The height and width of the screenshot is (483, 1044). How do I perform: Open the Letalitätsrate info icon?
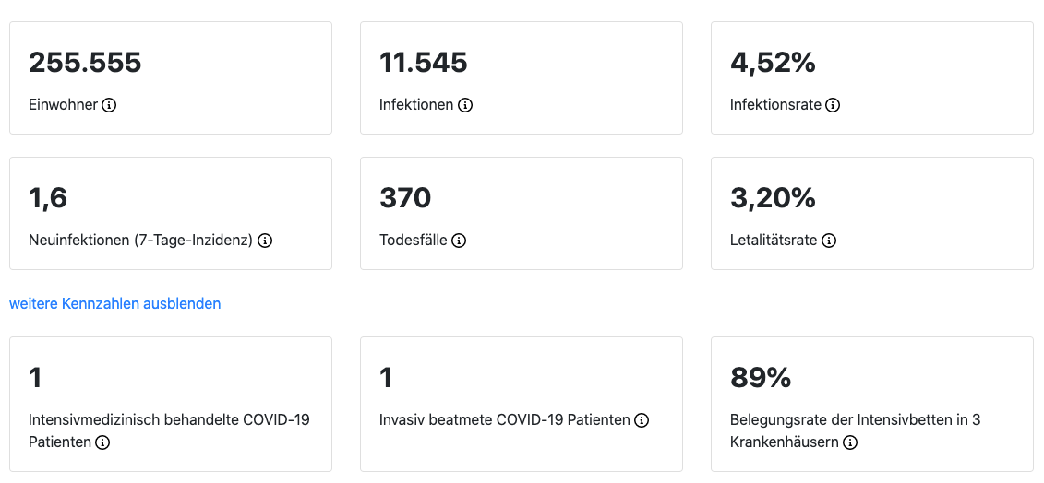829,241
